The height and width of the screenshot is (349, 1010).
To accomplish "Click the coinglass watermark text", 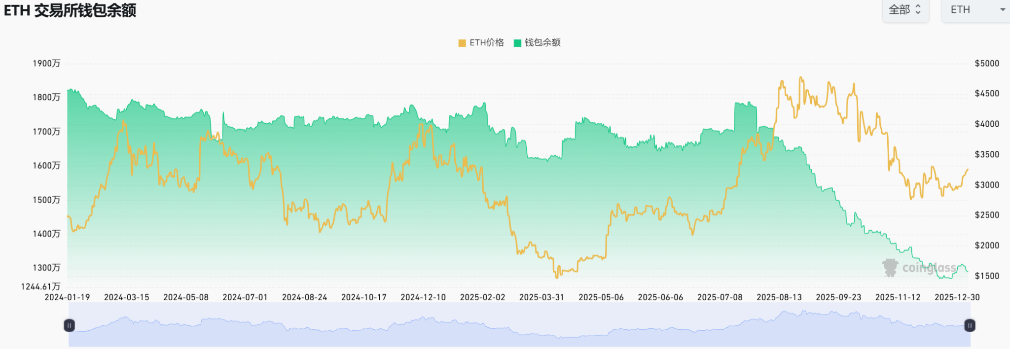I will (x=929, y=268).
